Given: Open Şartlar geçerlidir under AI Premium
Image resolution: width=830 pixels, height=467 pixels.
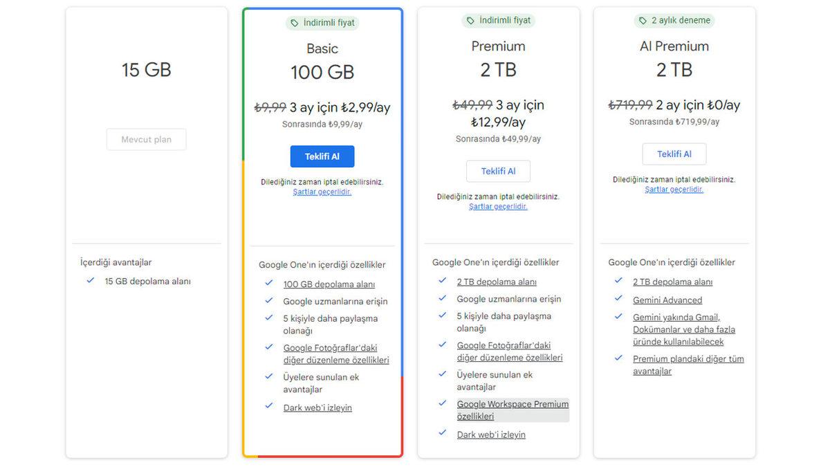Looking at the screenshot, I should click(673, 188).
